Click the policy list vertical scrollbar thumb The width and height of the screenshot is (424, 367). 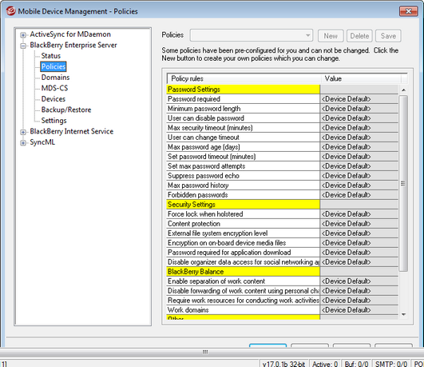pos(403,183)
